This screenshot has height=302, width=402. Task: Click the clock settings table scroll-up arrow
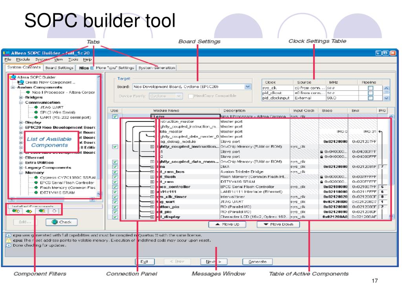point(386,88)
